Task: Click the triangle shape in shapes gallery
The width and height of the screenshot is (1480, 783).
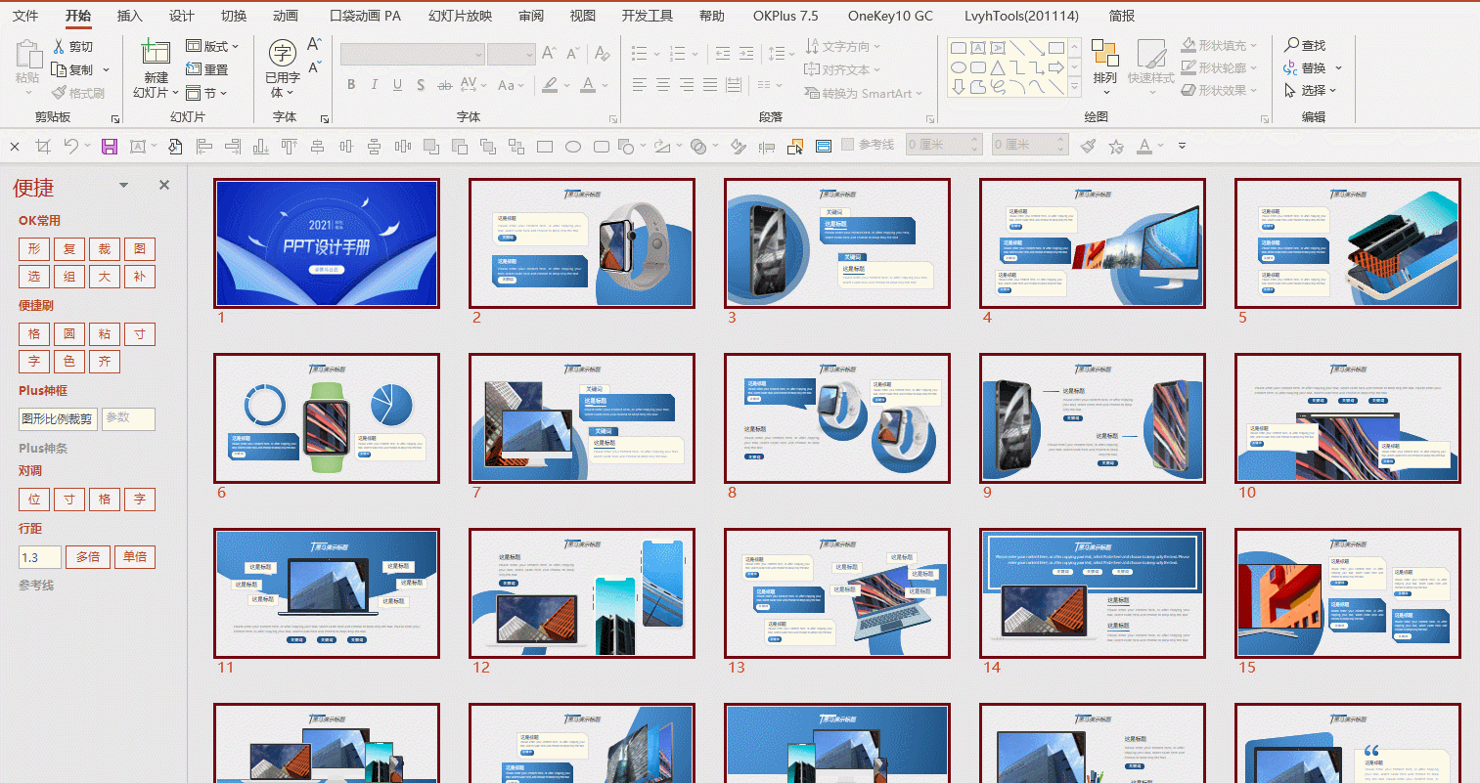Action: [x=997, y=67]
